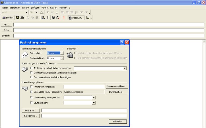This screenshot has width=206, height=128.
Task: Open Übermittlung verzögern bis date dropdown
Action: point(94,98)
